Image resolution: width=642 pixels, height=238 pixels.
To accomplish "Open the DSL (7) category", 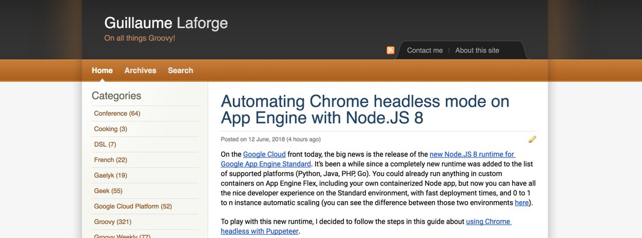I will (105, 145).
